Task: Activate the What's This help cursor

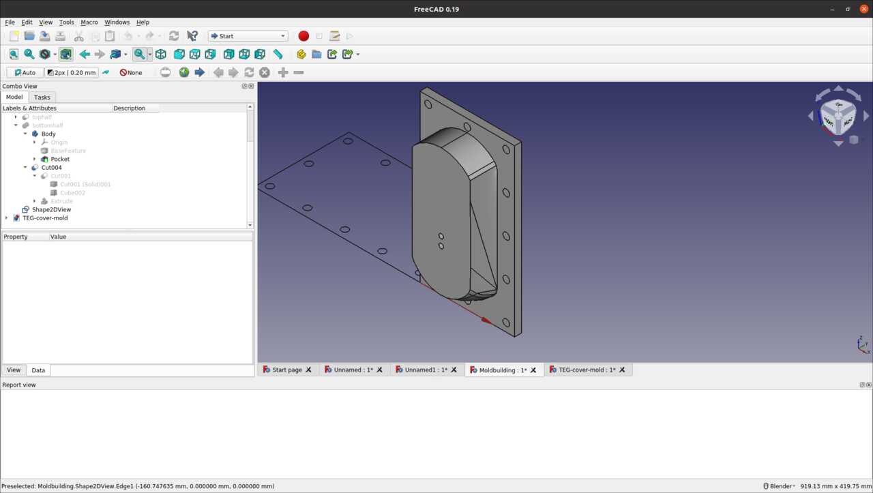Action: [192, 36]
